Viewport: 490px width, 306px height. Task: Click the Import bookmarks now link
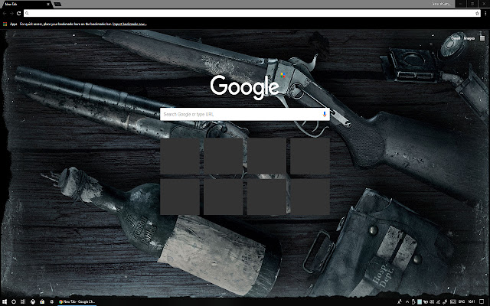(x=129, y=24)
